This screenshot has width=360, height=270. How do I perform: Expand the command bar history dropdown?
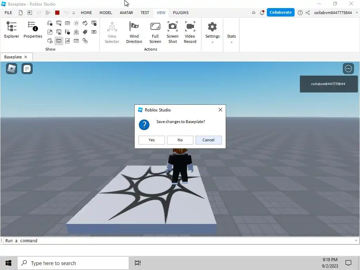pos(356,240)
